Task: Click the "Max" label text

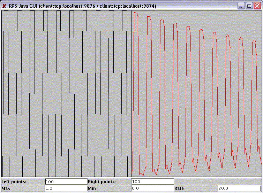Action: (x=6, y=188)
